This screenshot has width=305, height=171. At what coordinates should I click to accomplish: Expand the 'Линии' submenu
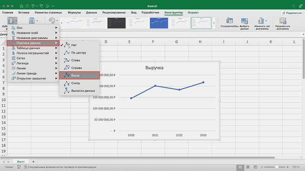(33, 68)
